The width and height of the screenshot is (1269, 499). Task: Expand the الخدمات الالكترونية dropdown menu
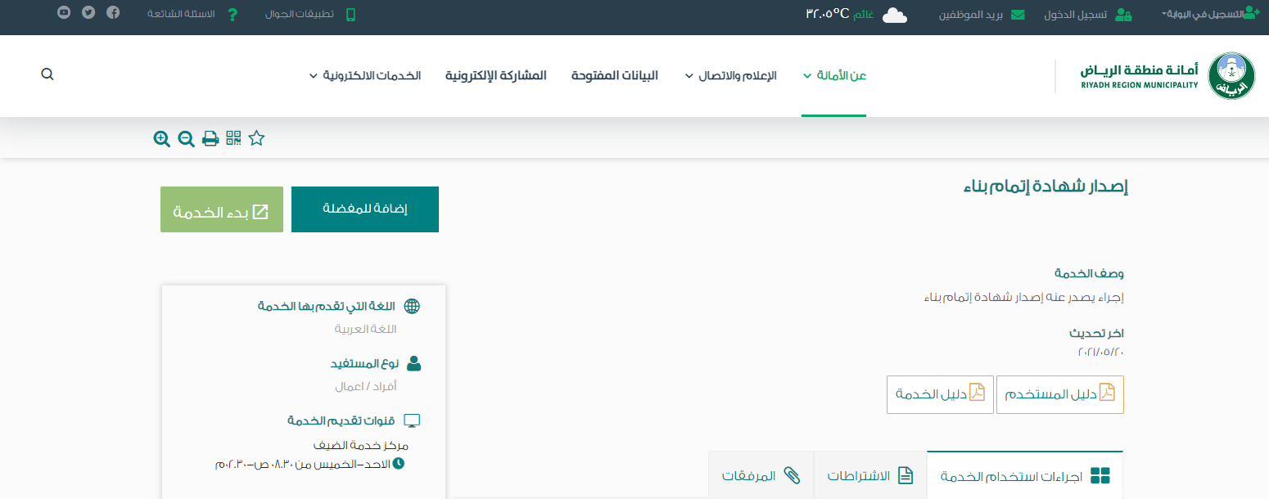click(x=365, y=75)
